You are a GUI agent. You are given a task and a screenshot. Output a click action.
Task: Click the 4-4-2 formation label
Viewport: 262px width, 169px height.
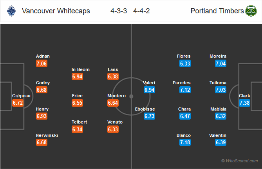pos(141,11)
